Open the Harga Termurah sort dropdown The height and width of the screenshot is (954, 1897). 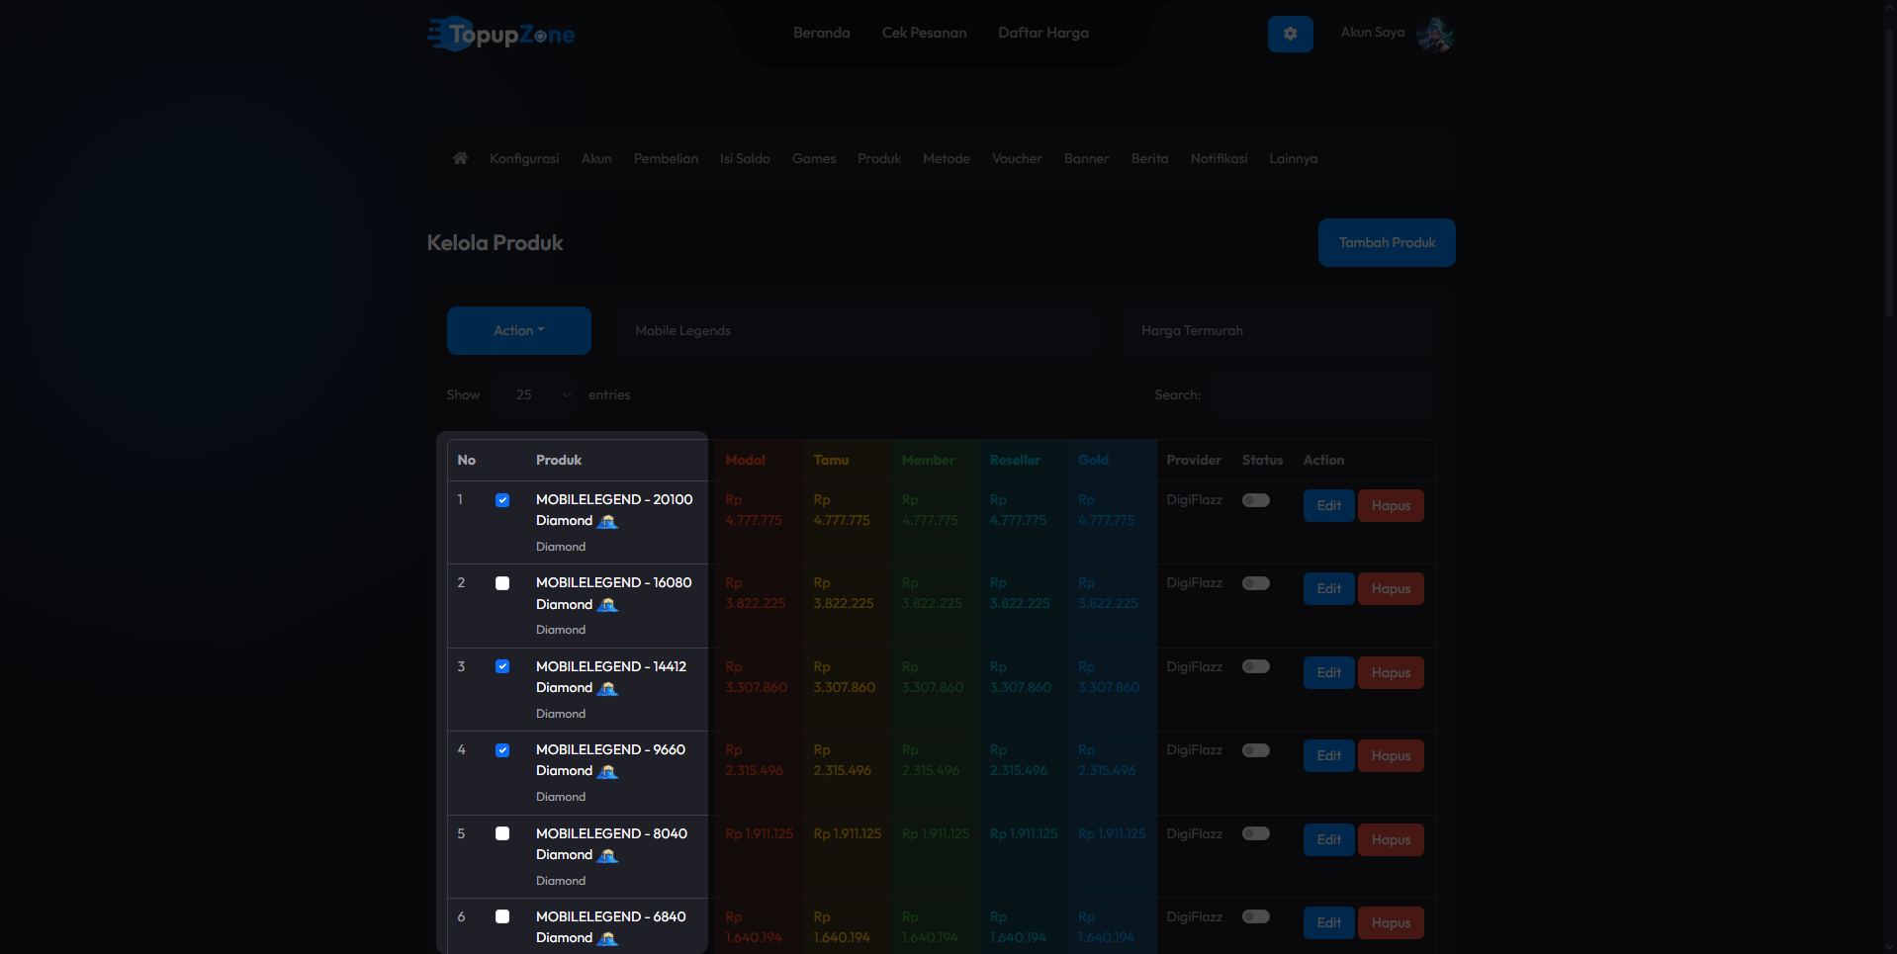[x=1278, y=330]
